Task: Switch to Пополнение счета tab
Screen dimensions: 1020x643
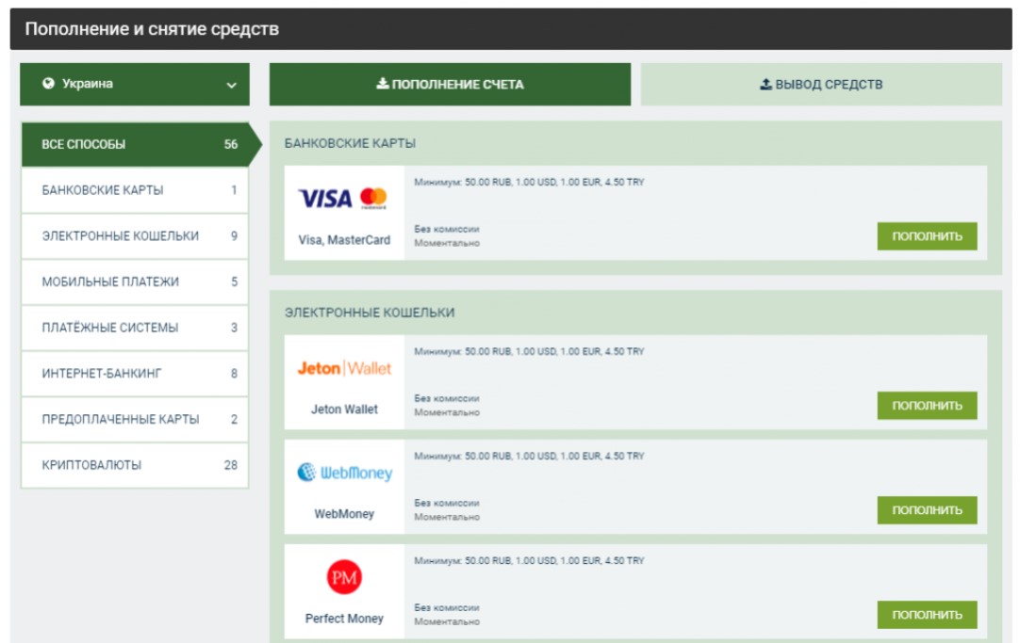Action: (x=450, y=85)
